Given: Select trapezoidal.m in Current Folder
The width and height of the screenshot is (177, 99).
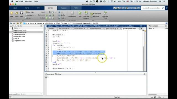Looking at the screenshot, I should click(x=19, y=41).
